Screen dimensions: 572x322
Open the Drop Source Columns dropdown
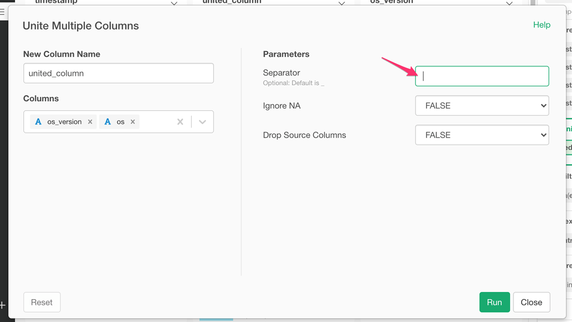click(x=482, y=135)
